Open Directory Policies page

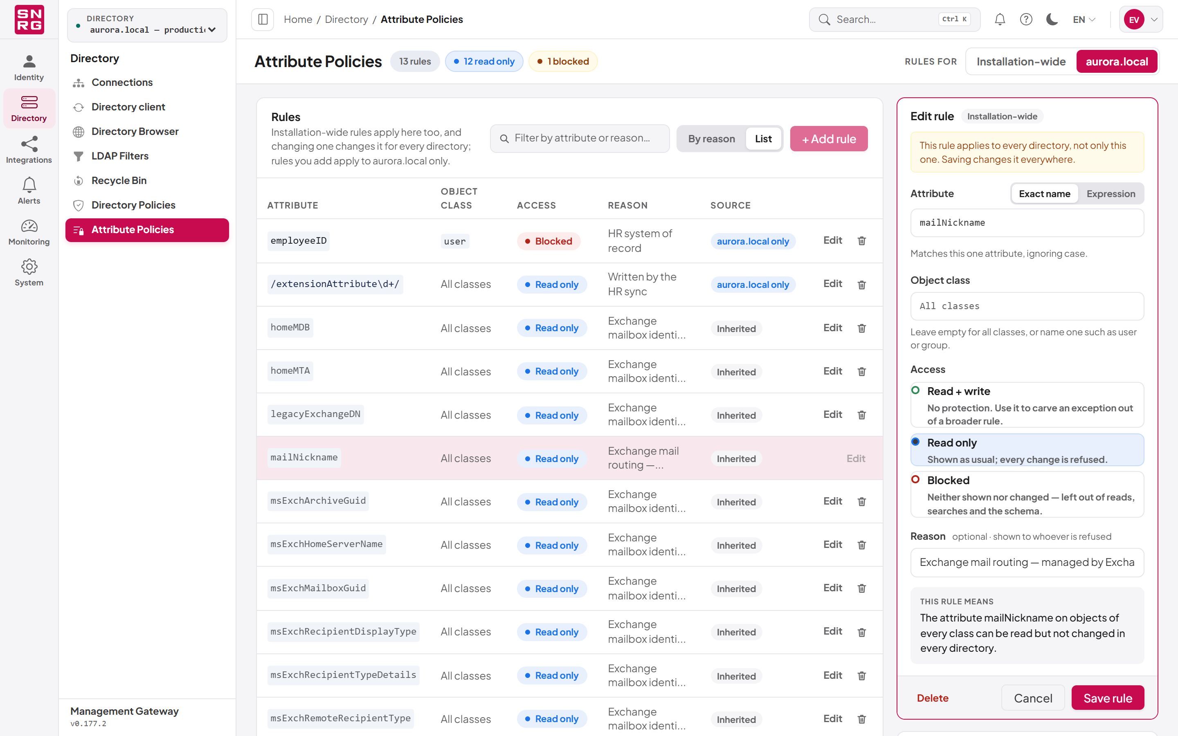coord(147,205)
